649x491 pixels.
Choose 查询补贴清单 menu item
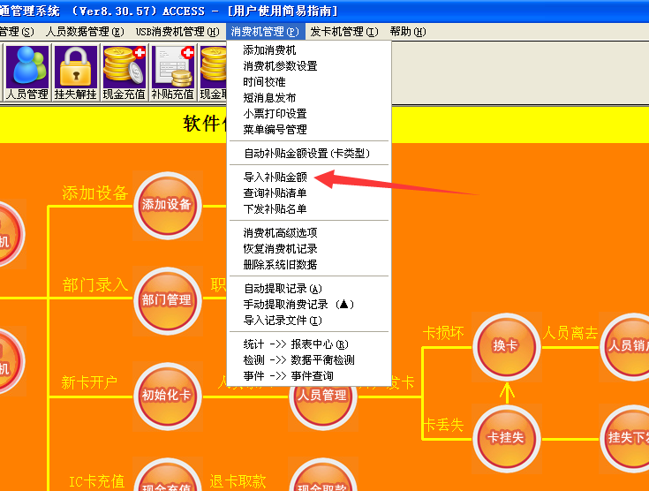(x=275, y=193)
